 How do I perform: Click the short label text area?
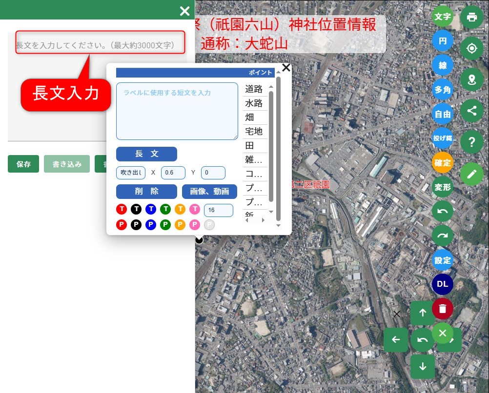tap(177, 111)
